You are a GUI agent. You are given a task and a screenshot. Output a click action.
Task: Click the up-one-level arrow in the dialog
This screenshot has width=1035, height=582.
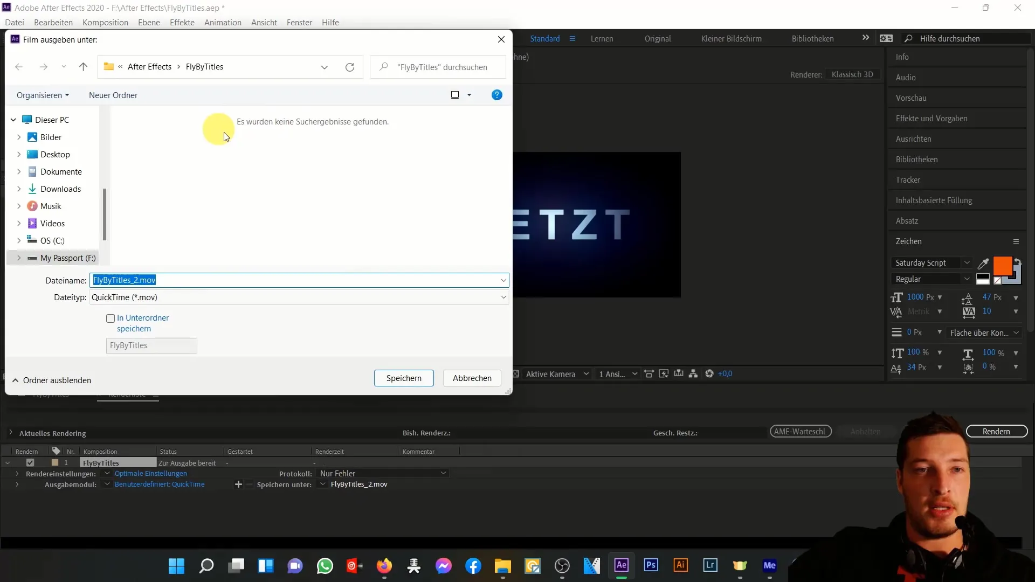coord(83,67)
